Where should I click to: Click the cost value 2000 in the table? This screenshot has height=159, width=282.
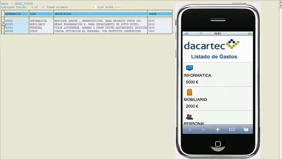click(152, 24)
